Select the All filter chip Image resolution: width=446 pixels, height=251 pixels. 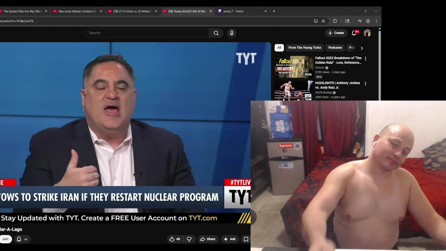coord(279,48)
